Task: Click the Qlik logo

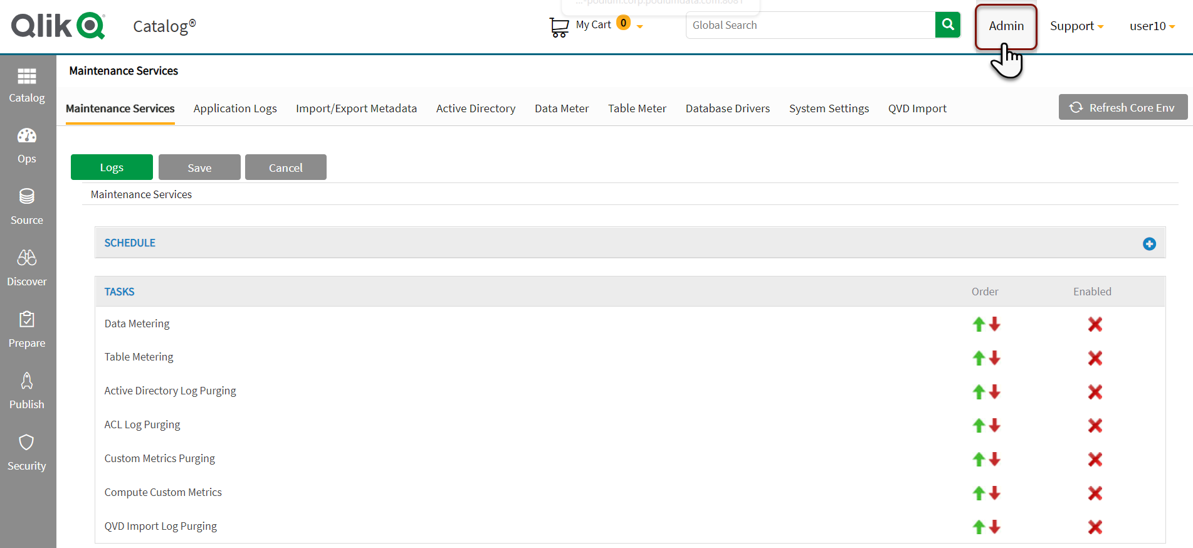Action: [58, 26]
